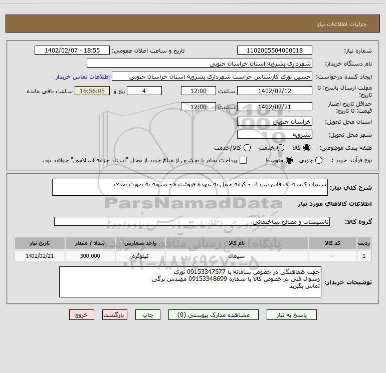Click row number 1 cell
The width and height of the screenshot is (386, 373).
[x=364, y=256]
